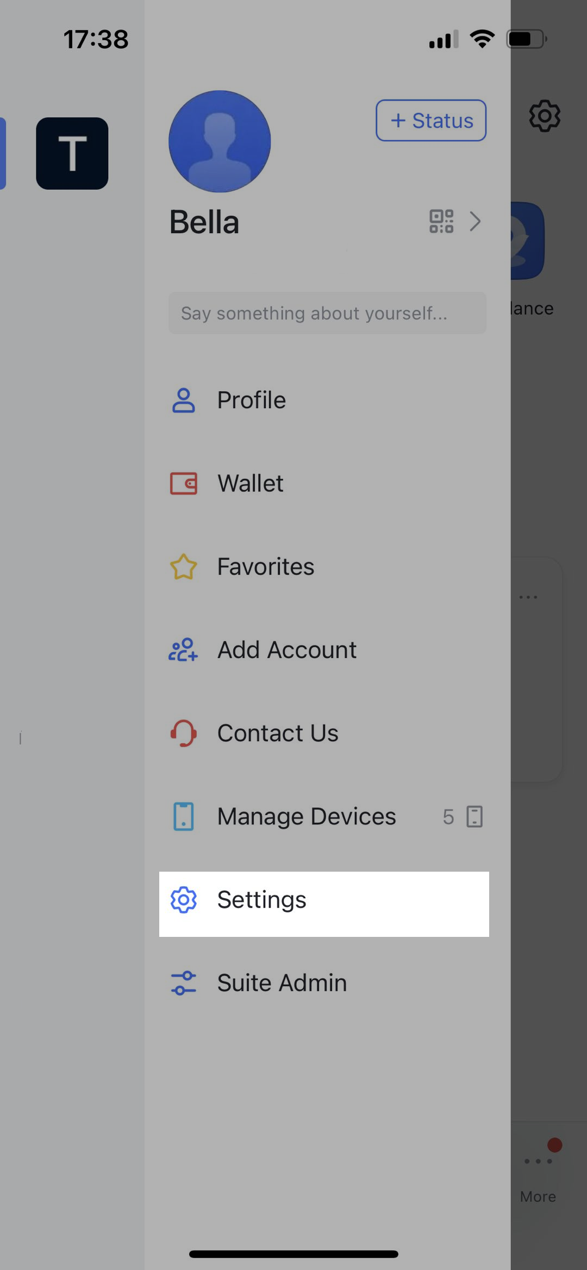Tap the Bella username text
Viewport: 587px width, 1270px height.
(204, 222)
